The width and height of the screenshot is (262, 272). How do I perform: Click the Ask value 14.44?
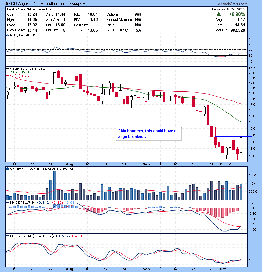pos(60,14)
